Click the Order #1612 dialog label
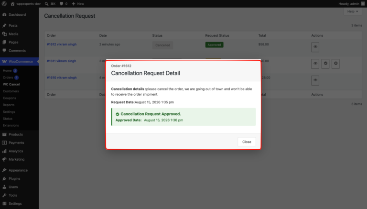The height and width of the screenshot is (209, 367). [x=121, y=66]
